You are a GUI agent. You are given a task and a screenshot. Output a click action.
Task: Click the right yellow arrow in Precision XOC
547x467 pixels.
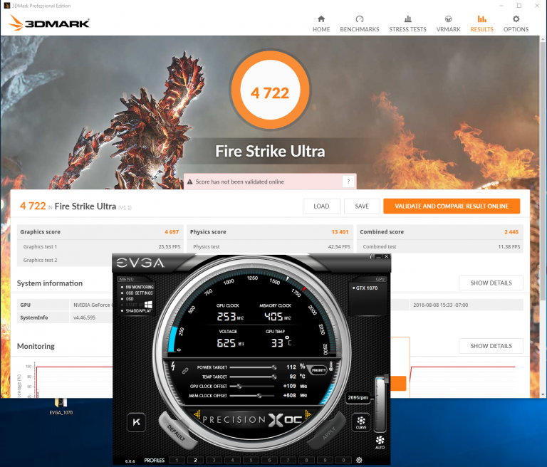(x=308, y=414)
